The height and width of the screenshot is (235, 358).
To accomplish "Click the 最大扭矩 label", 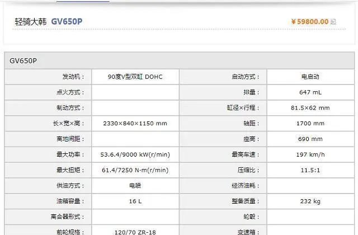I will [x=70, y=170].
